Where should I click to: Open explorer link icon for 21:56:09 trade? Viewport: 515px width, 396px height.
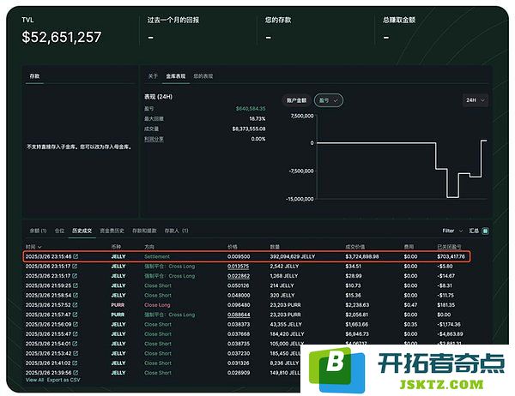point(76,325)
